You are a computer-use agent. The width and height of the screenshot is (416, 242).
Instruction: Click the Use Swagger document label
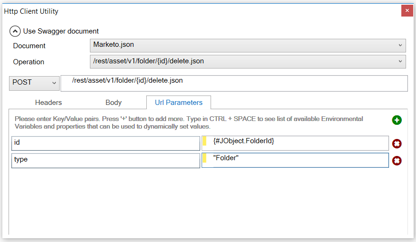tap(61, 31)
